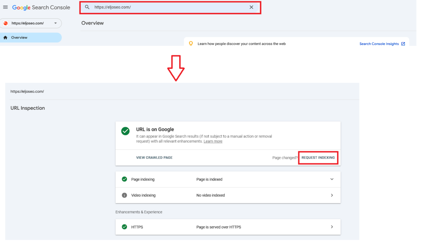This screenshot has width=426, height=249.
Task: Expand the Page indexing row chevron
Action: click(332, 179)
